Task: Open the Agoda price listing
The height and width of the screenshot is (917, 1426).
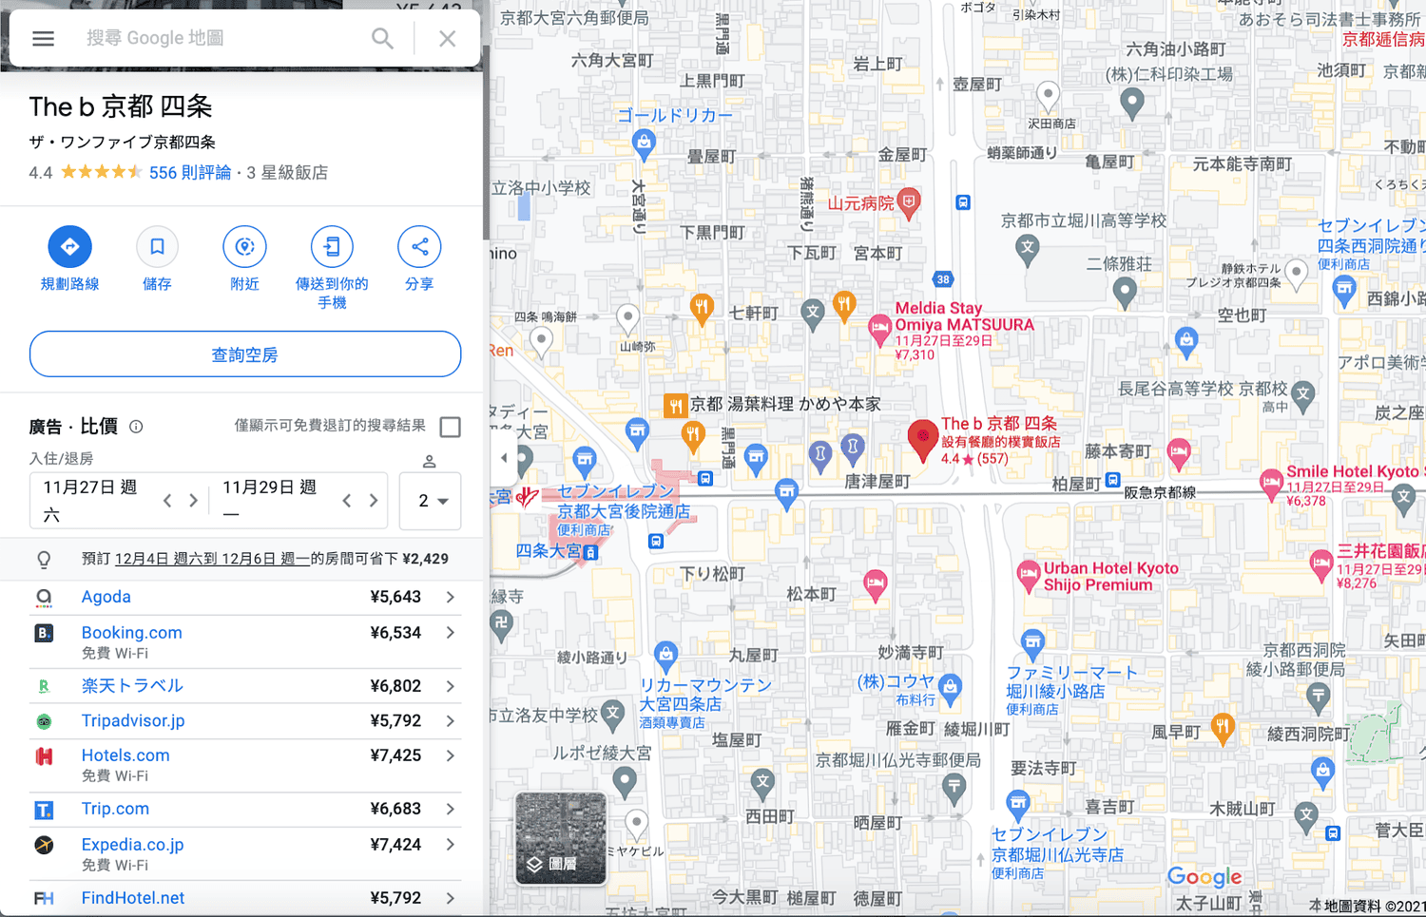Action: pyautogui.click(x=245, y=597)
